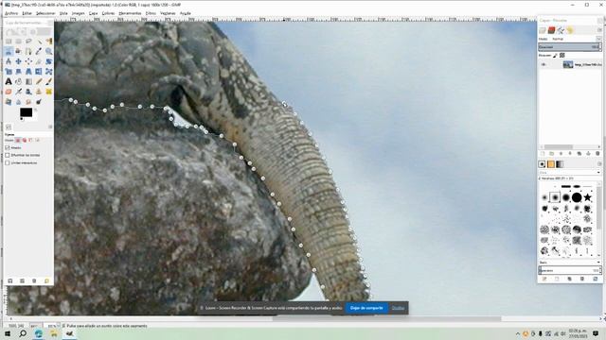606x340 pixels.
Task: Toggle lock alpha channel icon in Bloquear
Action: 561,55
